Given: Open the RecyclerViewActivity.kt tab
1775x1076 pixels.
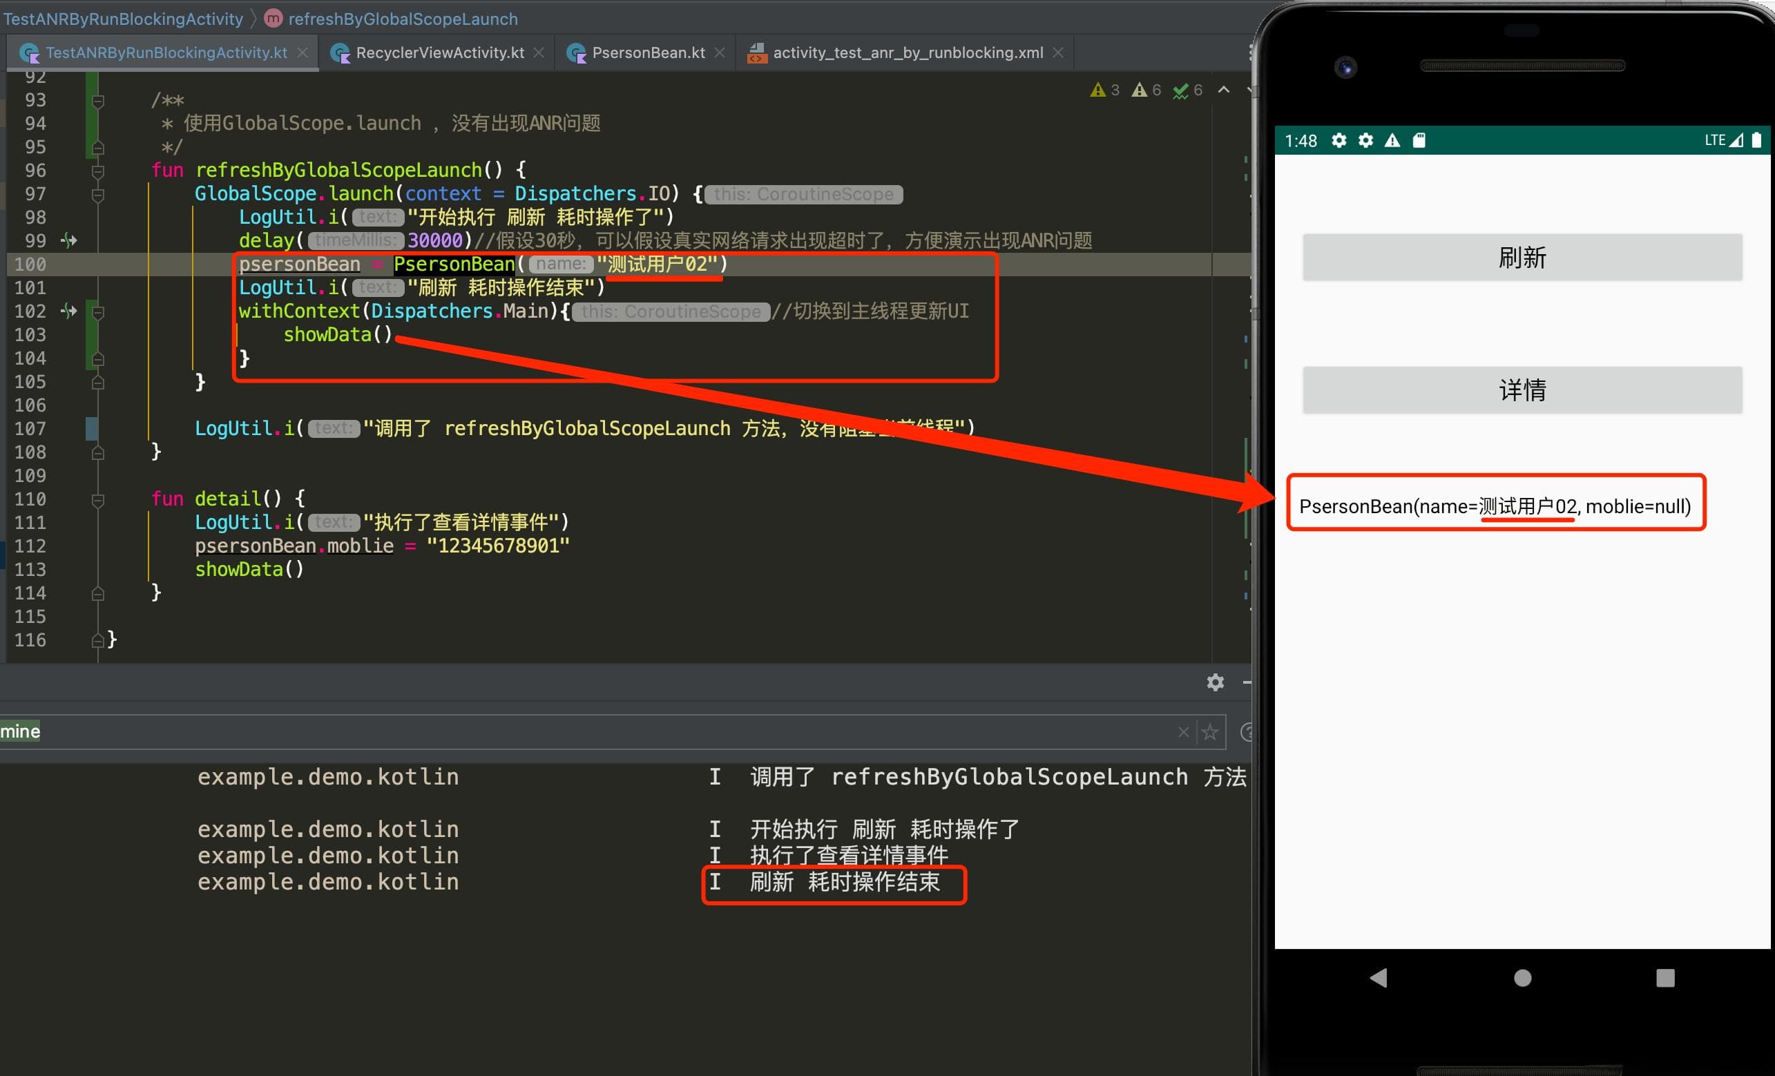Looking at the screenshot, I should (x=439, y=52).
